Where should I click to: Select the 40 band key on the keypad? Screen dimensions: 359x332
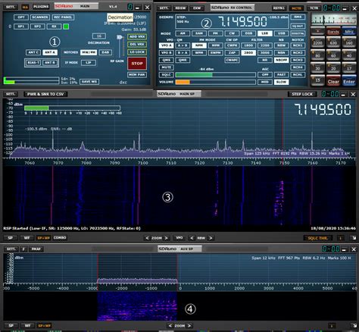click(349, 55)
